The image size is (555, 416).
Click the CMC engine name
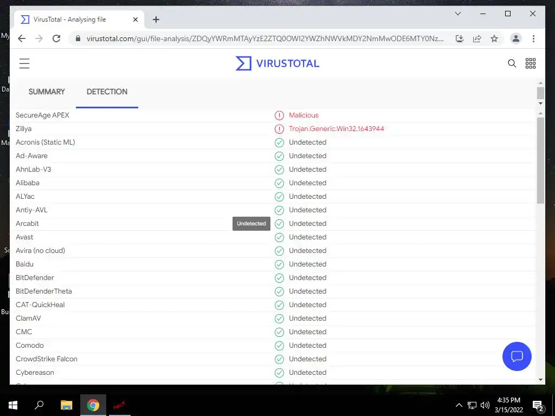(24, 332)
